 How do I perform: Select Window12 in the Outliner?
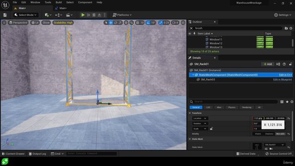tap(216, 43)
